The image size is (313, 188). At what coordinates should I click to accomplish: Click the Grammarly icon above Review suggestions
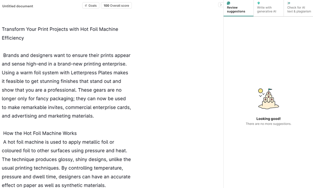(x=228, y=3)
